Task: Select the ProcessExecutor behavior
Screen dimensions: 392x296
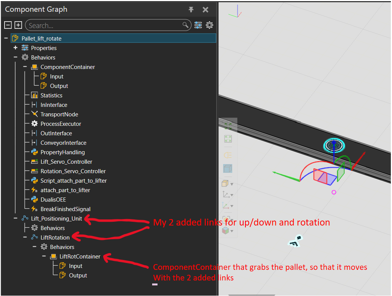Action: (61, 124)
